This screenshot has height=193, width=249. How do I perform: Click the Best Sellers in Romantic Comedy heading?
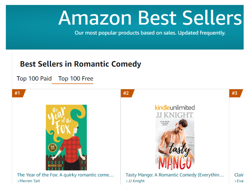click(x=80, y=64)
